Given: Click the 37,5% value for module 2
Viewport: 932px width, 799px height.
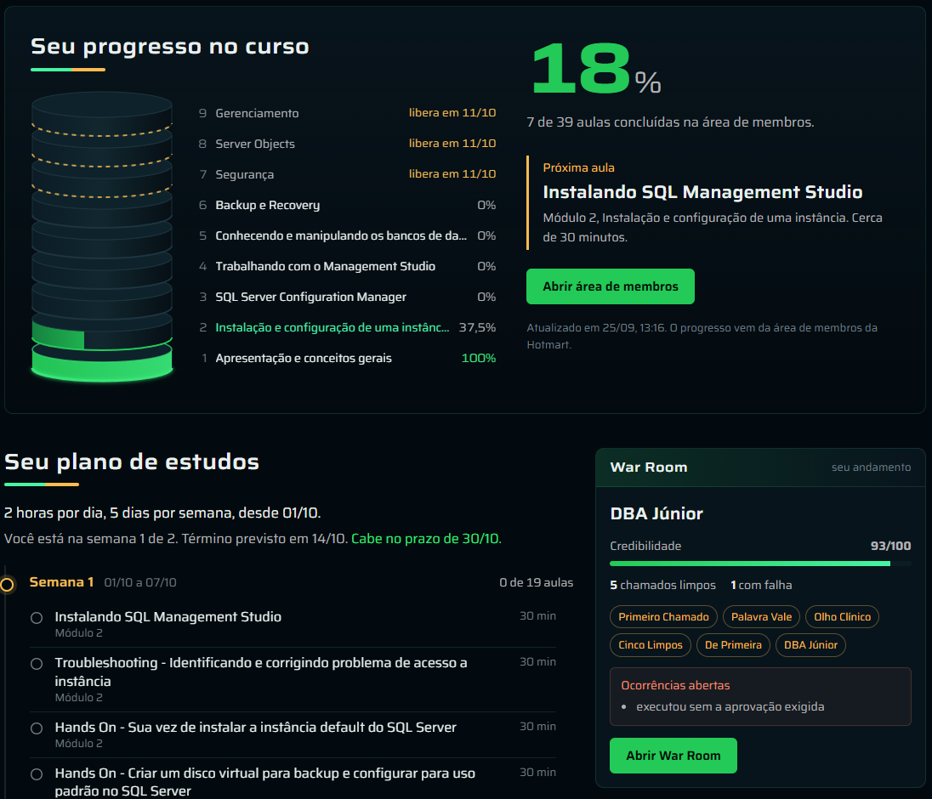Looking at the screenshot, I should pos(477,327).
